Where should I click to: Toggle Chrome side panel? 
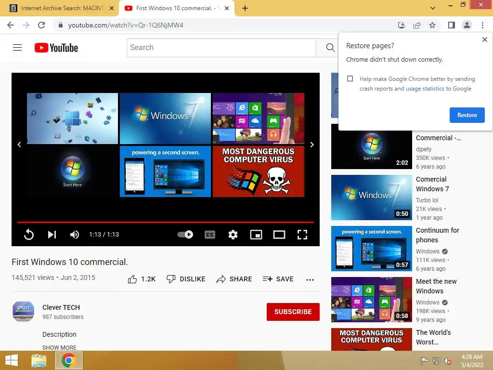coord(452,25)
